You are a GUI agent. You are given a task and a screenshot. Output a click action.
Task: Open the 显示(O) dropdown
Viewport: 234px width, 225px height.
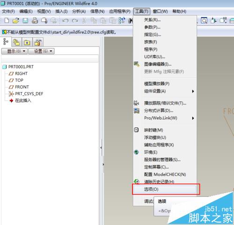[x=15, y=51]
